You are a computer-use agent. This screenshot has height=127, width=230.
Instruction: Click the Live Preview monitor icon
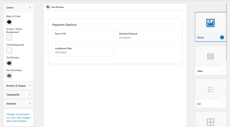click(x=48, y=7)
